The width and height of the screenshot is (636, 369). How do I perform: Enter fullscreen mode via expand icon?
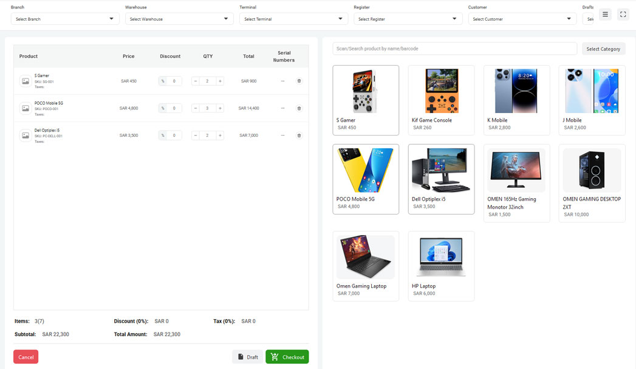pos(623,15)
